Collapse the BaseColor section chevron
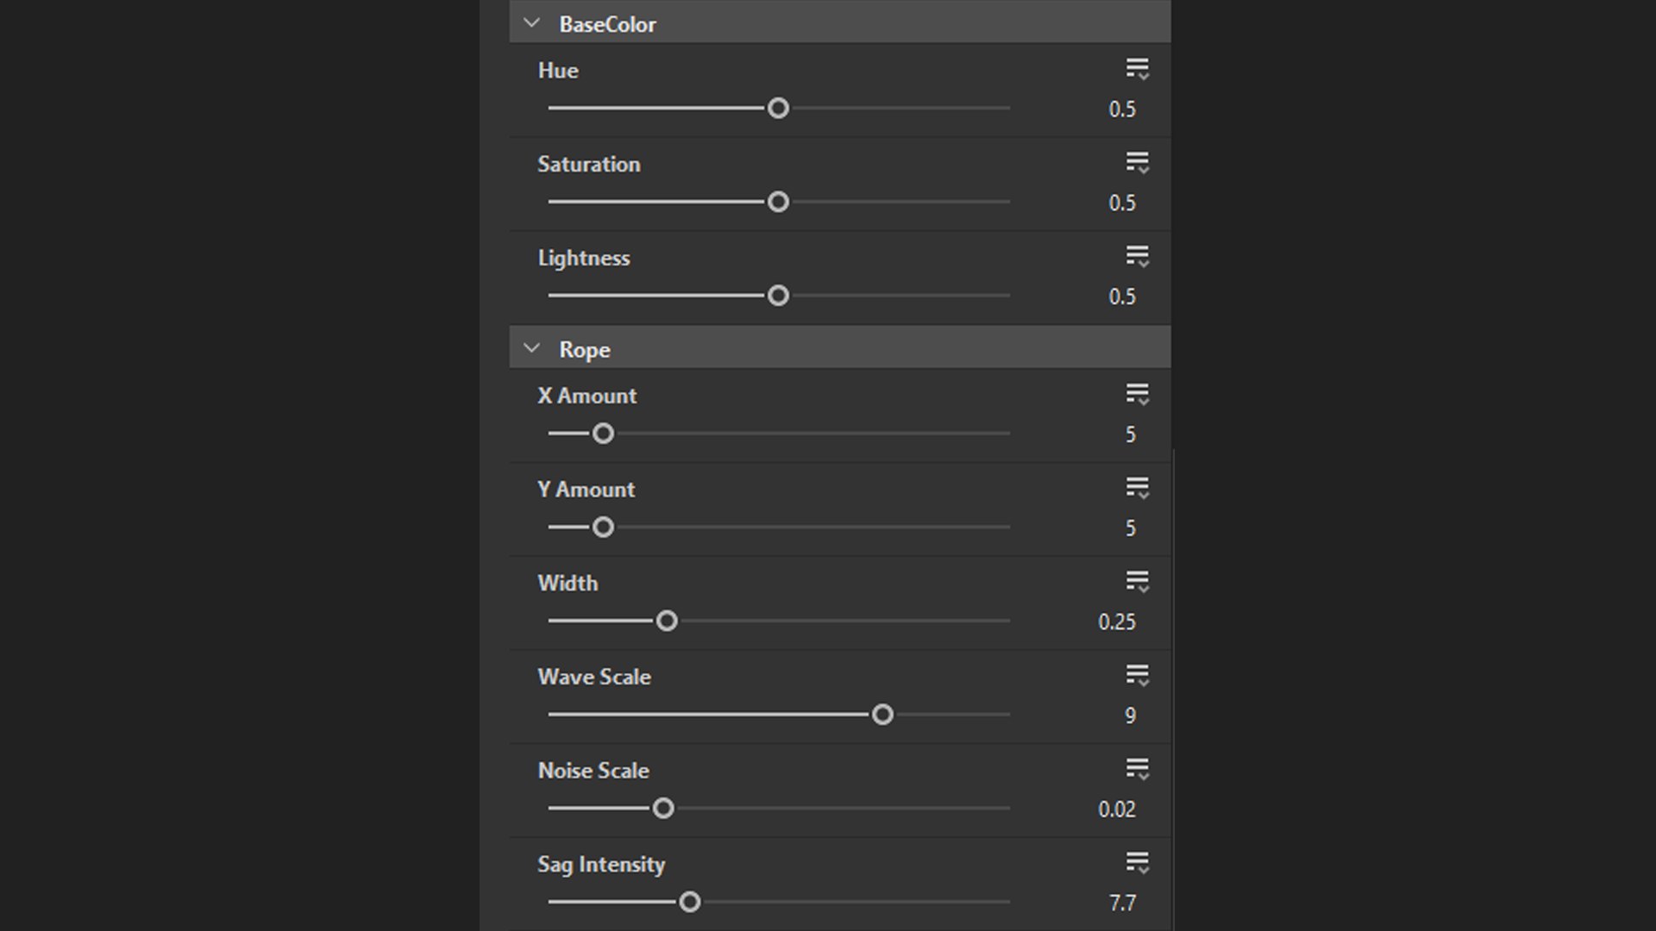Viewport: 1656px width, 931px height. [531, 23]
